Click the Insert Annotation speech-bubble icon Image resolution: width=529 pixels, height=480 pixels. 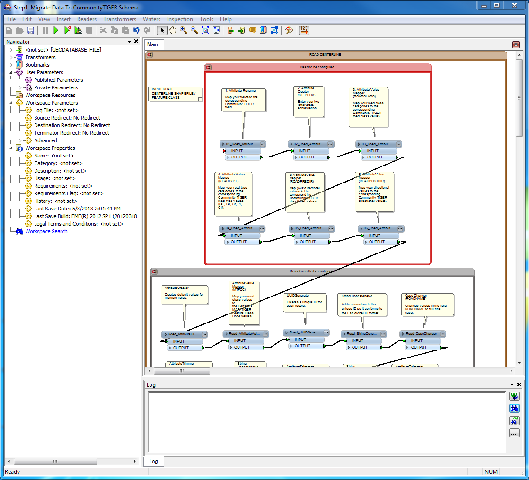point(253,31)
